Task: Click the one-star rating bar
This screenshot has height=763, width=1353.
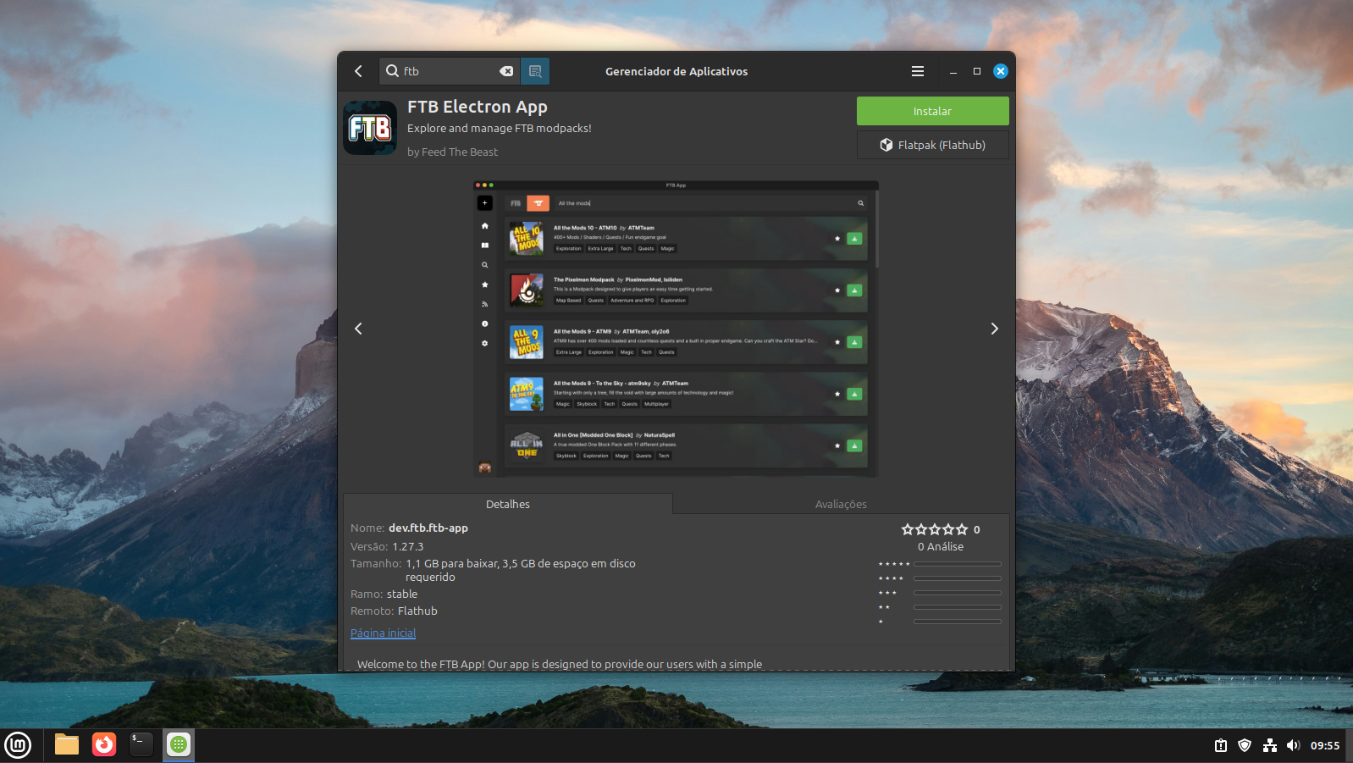Action: (957, 621)
